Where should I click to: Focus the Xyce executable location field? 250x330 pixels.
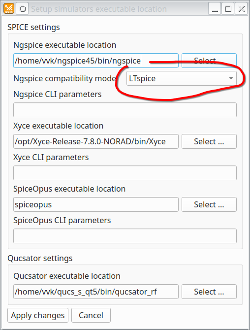point(96,141)
